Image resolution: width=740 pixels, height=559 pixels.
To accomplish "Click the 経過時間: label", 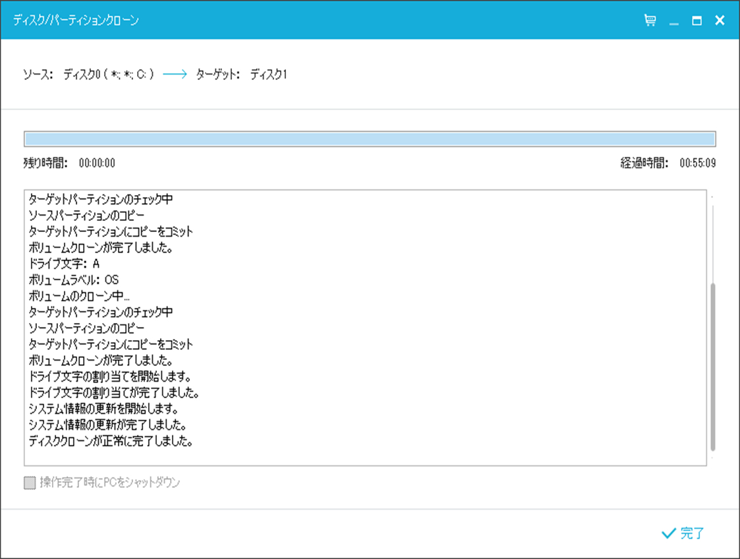I will point(644,163).
